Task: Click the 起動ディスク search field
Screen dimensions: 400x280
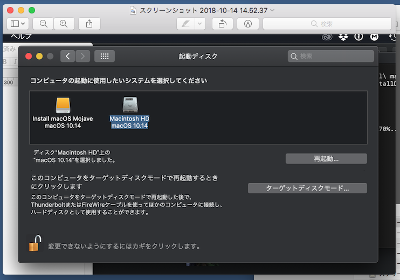Action: pyautogui.click(x=331, y=57)
